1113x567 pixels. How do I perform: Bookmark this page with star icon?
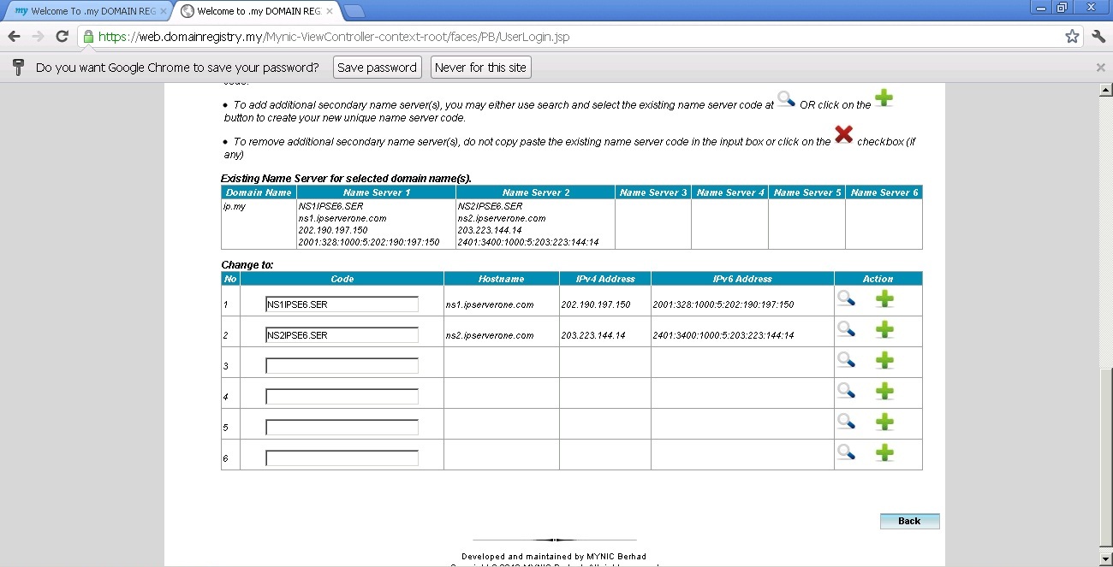[1072, 36]
